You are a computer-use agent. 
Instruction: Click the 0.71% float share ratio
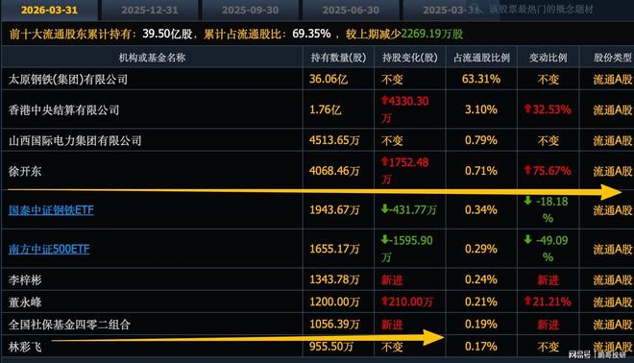481,171
